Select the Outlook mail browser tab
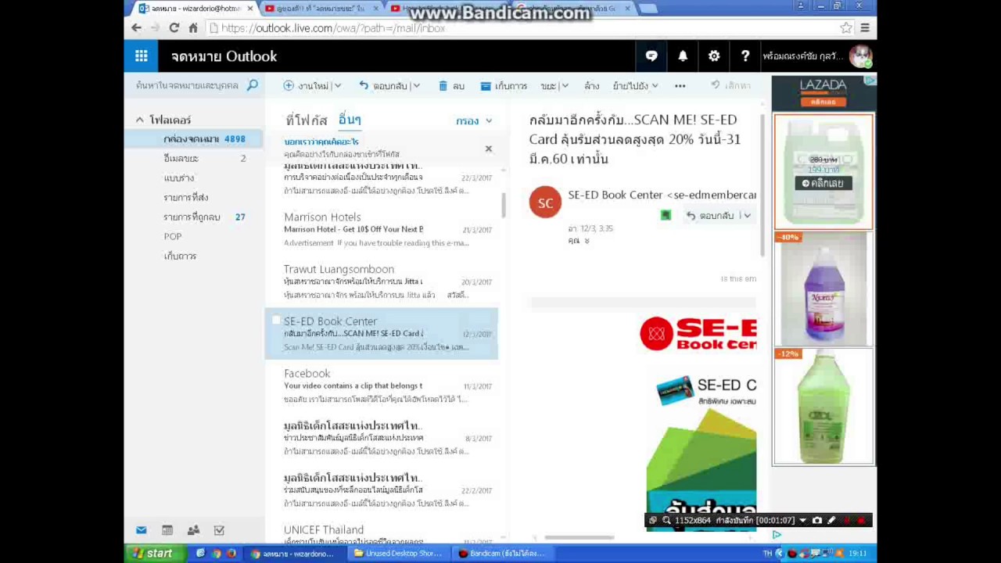This screenshot has width=1001, height=563. pyautogui.click(x=194, y=9)
